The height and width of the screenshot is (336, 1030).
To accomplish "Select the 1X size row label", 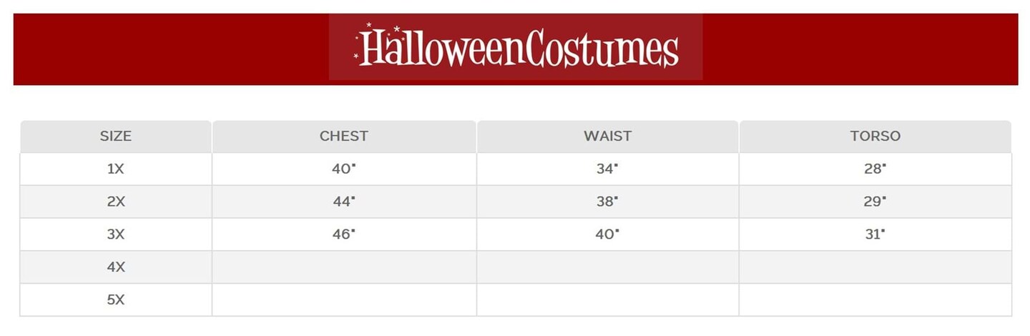I will [116, 169].
